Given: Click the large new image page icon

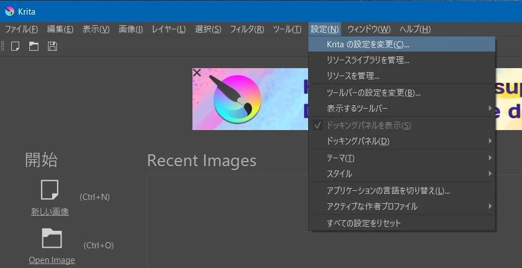Looking at the screenshot, I should (50, 190).
